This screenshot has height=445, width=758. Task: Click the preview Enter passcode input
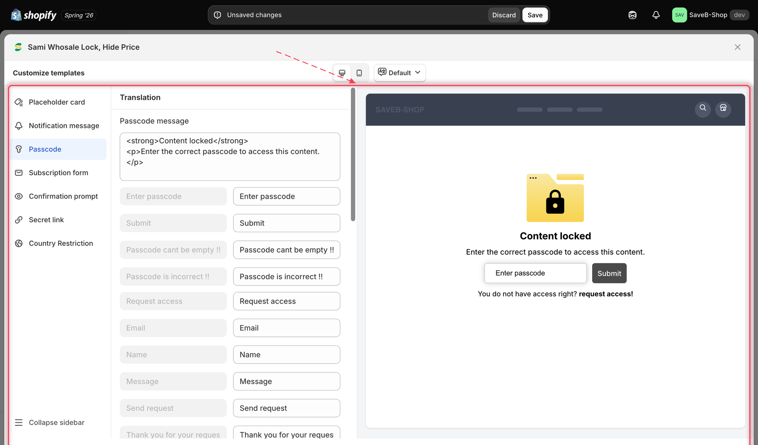click(x=535, y=273)
